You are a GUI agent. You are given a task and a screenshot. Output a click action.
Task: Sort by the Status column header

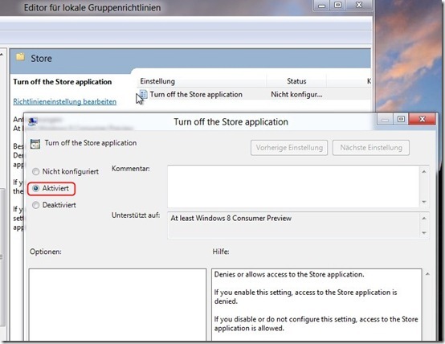pyautogui.click(x=296, y=81)
